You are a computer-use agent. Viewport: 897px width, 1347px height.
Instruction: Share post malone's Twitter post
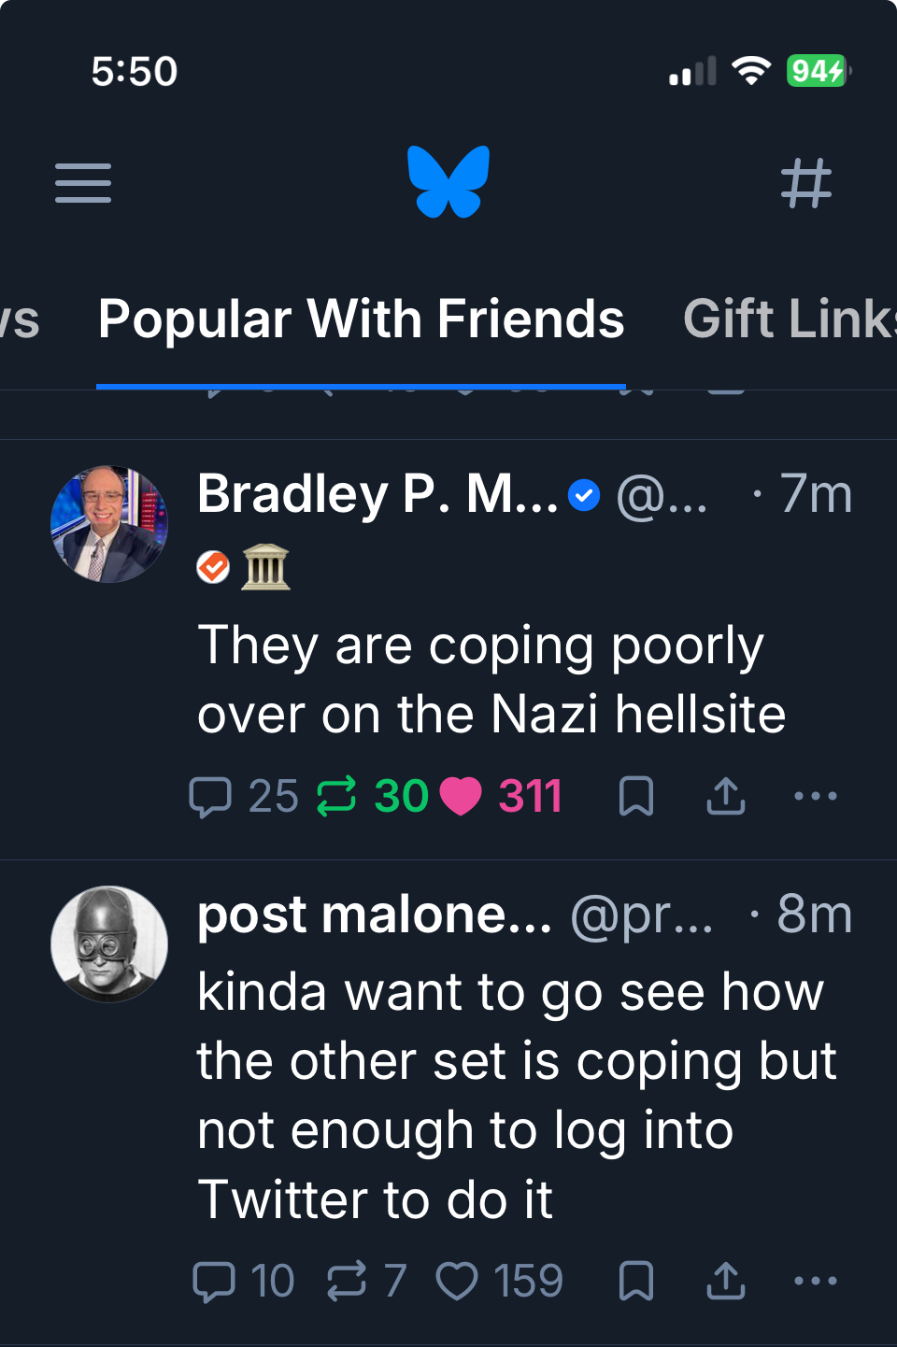[725, 1281]
